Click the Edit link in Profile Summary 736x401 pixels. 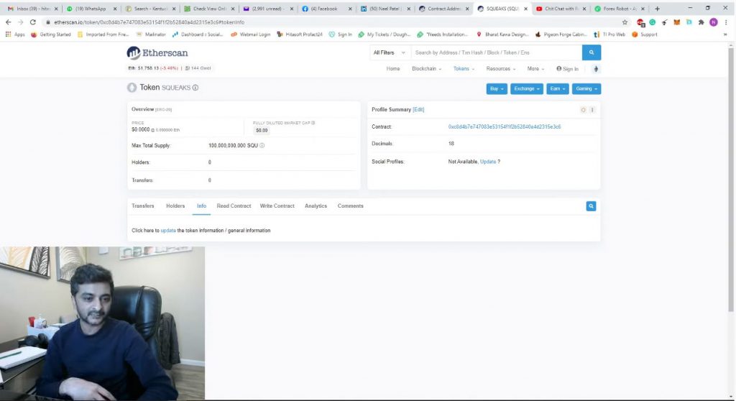[418, 110]
